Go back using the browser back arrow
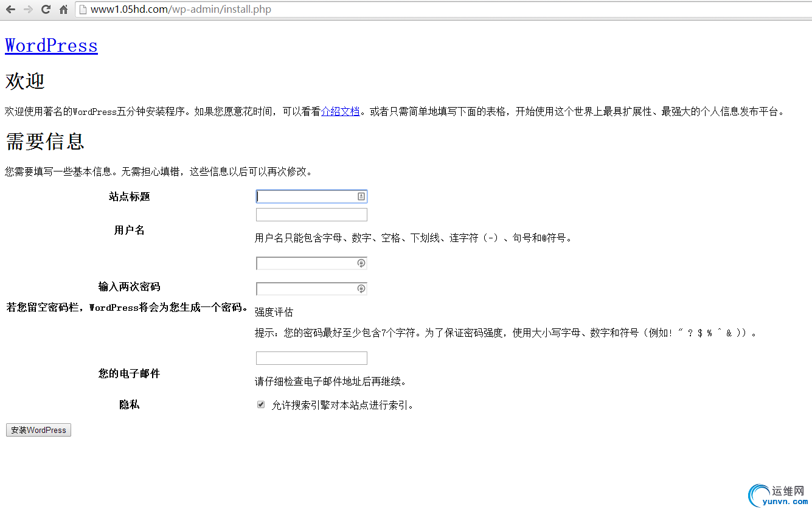 10,10
